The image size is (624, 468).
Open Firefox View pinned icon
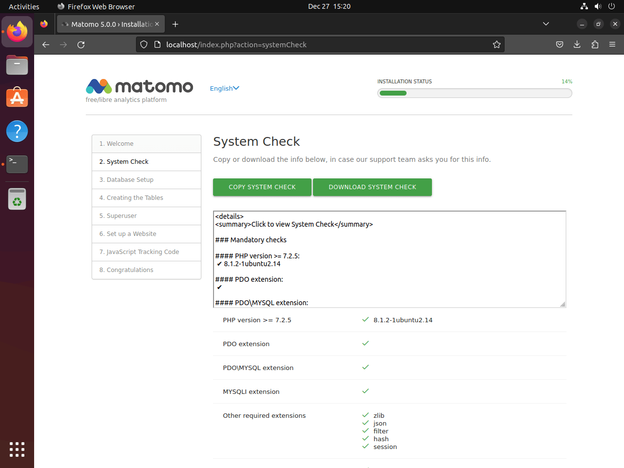pos(44,24)
